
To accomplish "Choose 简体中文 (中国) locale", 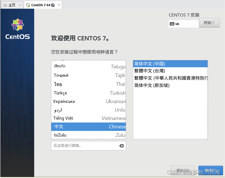I will click(x=170, y=64).
